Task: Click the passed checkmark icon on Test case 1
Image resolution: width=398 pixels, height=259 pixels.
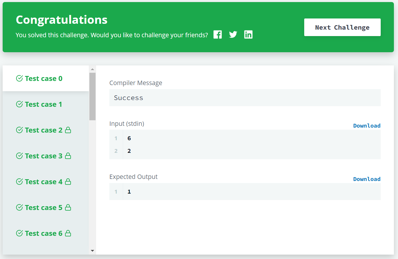Action: 19,104
